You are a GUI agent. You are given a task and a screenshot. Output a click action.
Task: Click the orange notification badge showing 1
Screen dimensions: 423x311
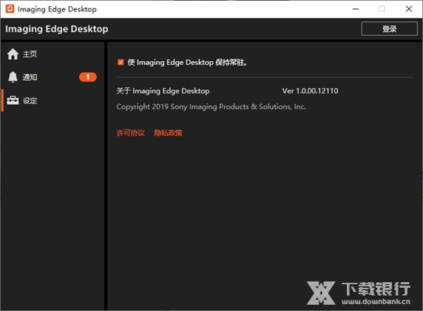coord(87,77)
